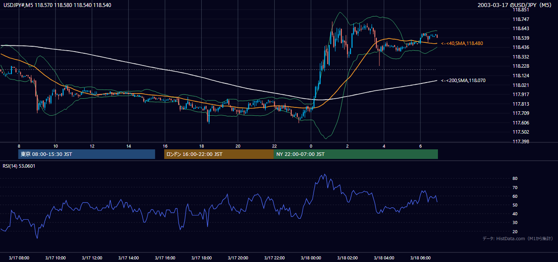Click the 3/18 06:00 date label

pos(420,258)
